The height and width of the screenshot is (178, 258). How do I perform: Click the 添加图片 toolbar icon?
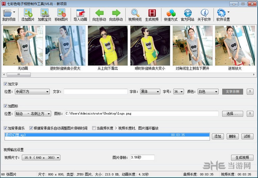tap(28, 13)
